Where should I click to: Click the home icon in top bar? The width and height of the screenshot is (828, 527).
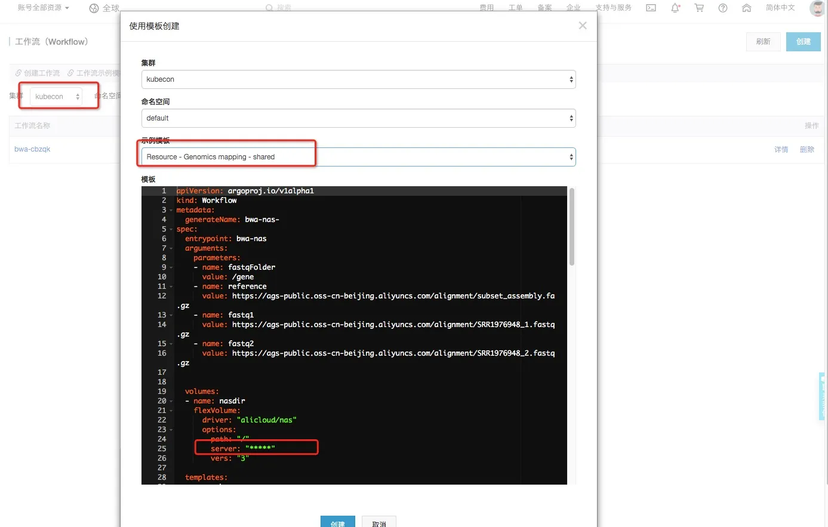click(746, 8)
